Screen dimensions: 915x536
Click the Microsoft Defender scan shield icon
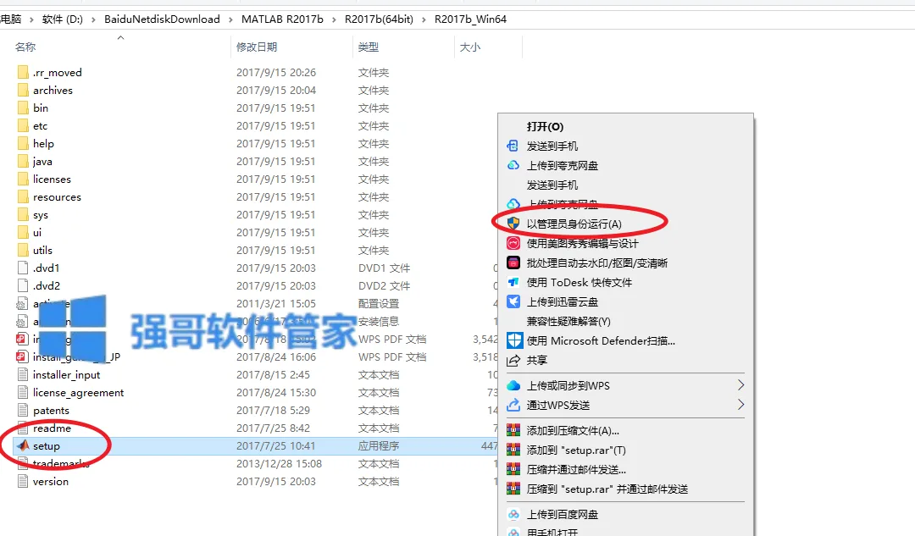click(x=514, y=340)
